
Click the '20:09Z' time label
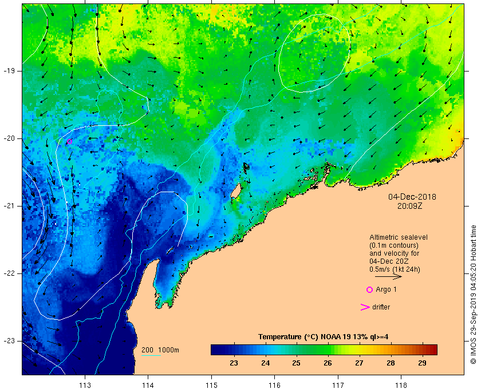pyautogui.click(x=410, y=206)
